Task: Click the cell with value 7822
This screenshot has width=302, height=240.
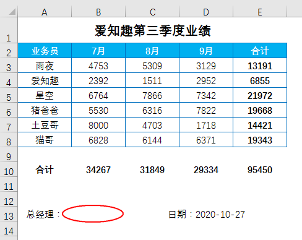Action: pos(206,110)
